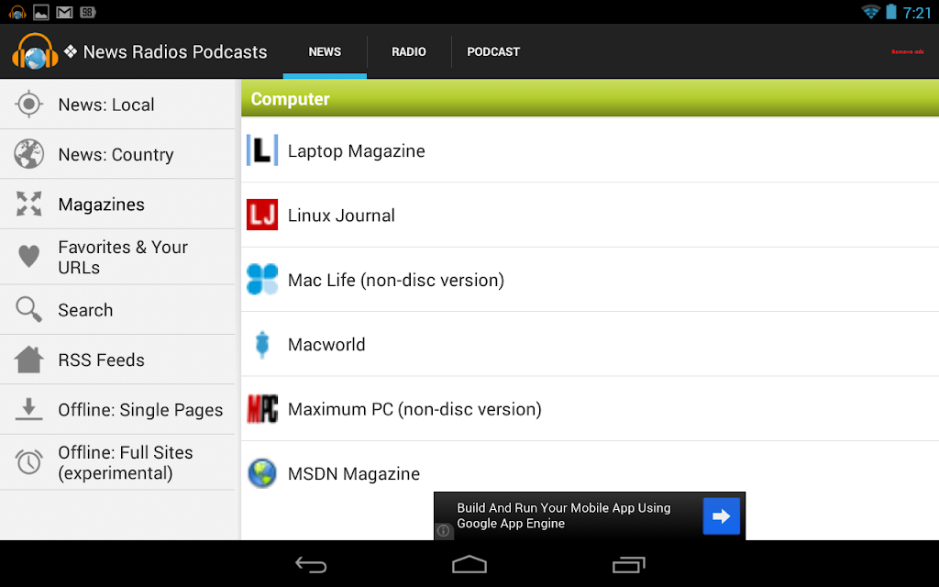Tap the battery status icon
This screenshot has height=587, width=939.
point(891,12)
